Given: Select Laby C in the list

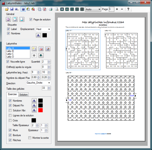Looking at the screenshot, I should pos(18,54).
